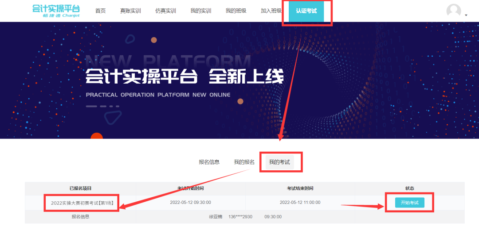This screenshot has width=479, height=234.
Task: Open 我的实训 in the top navigation
Action: coord(200,11)
